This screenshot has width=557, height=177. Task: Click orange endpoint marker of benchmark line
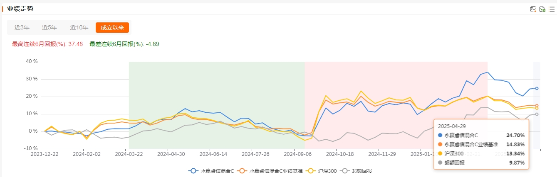pyautogui.click(x=537, y=106)
